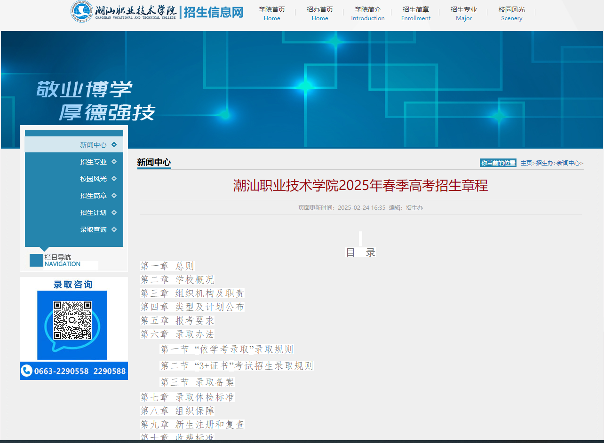Open the 第六章 录取办法 chapter link
Screen dimensions: 604x443
click(x=177, y=334)
